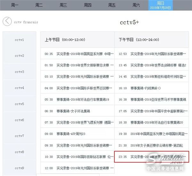Select cctv1 in the channel list

[x=20, y=40]
